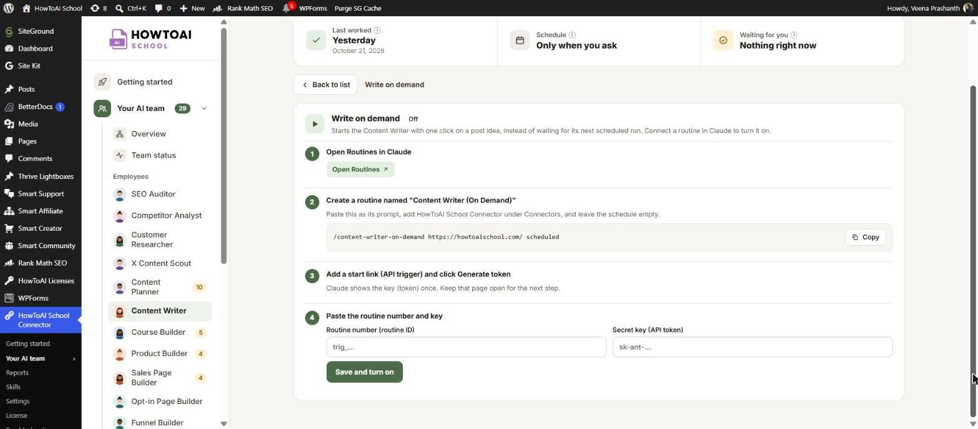Open Comments menu in sidebar

pos(41,159)
